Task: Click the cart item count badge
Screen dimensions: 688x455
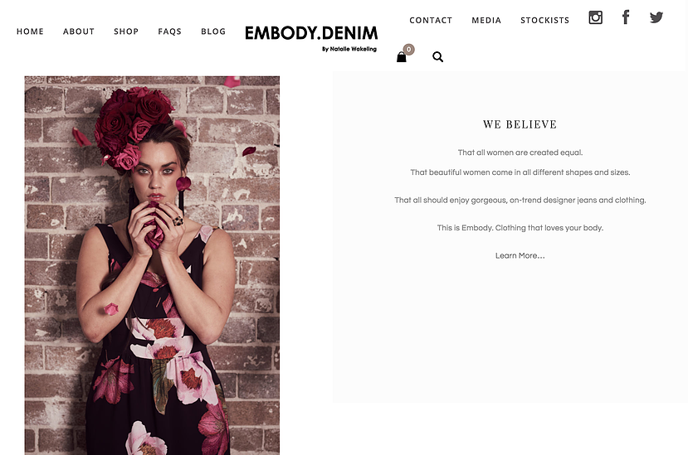Action: (409, 49)
